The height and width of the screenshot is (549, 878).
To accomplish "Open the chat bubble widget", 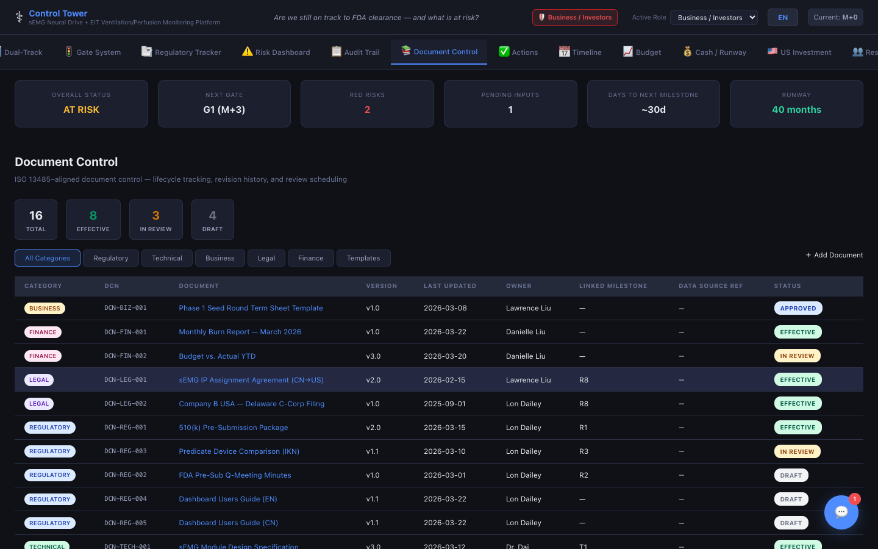I will [x=841, y=512].
